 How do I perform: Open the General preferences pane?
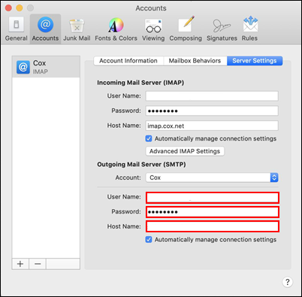(16, 29)
